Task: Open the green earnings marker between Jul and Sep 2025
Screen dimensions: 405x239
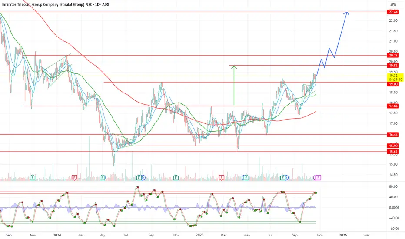Action: click(x=283, y=177)
